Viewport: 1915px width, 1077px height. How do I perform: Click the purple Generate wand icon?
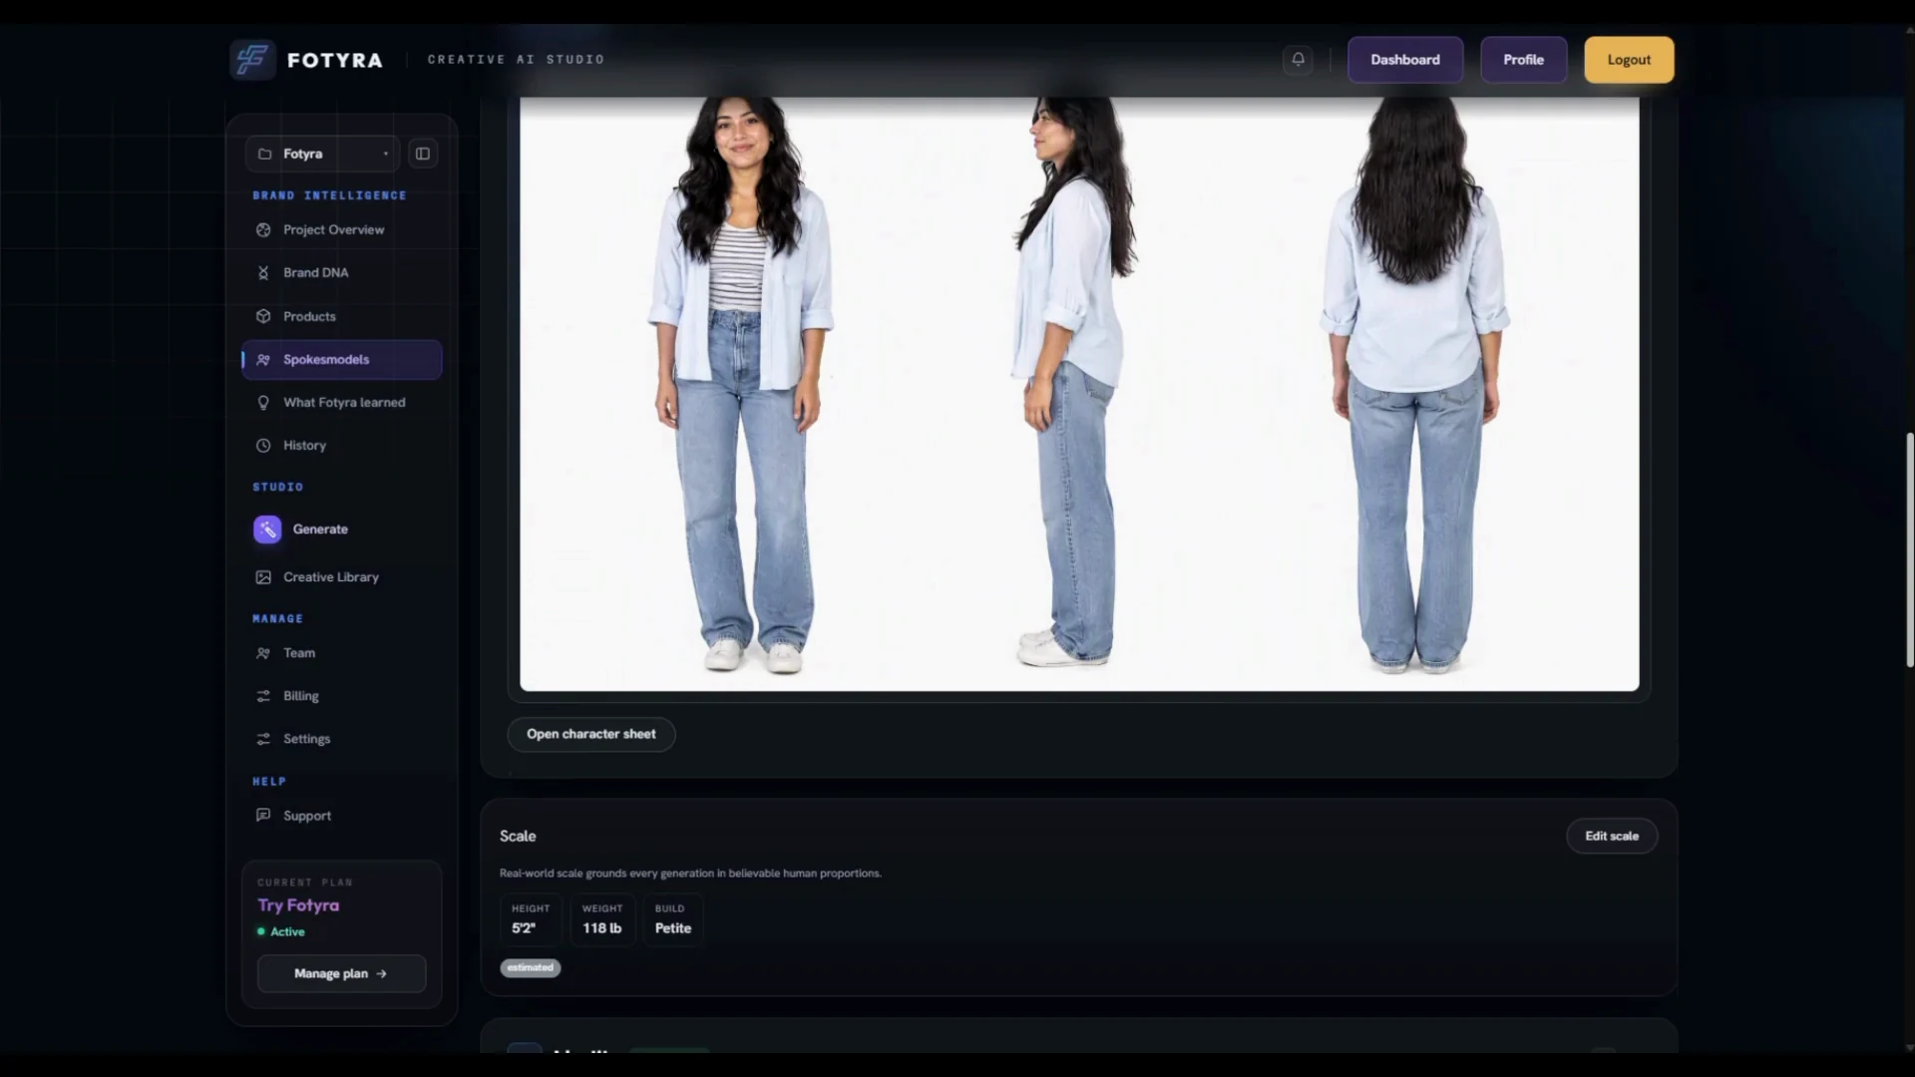267,530
